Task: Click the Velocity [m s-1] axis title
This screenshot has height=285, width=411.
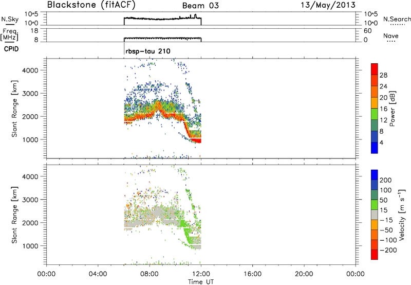Action: pyautogui.click(x=402, y=215)
